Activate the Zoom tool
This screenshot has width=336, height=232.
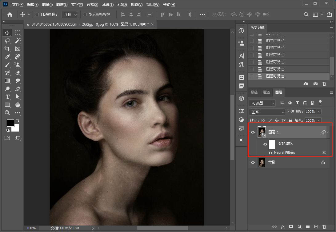[7, 113]
